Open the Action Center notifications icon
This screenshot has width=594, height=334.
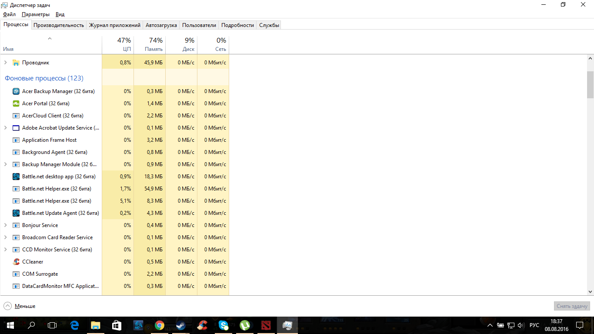click(580, 325)
